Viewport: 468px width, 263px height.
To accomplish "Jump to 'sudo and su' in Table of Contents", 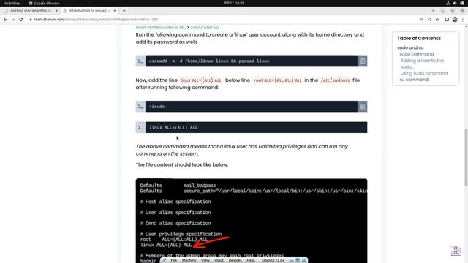I will pos(410,47).
